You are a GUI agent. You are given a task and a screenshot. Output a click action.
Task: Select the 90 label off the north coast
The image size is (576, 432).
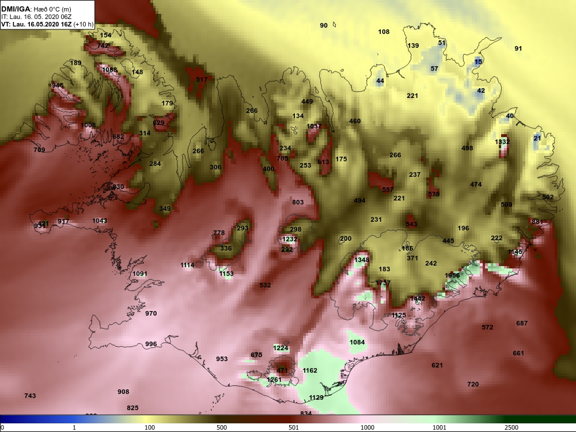tap(324, 25)
